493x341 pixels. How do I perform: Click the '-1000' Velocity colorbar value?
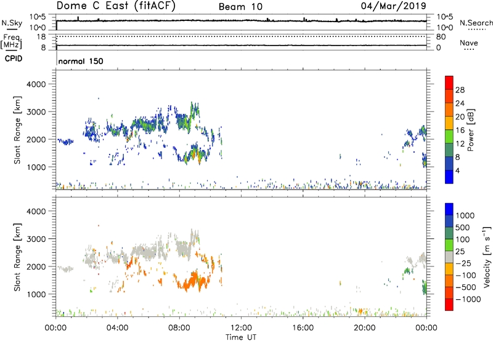click(468, 299)
